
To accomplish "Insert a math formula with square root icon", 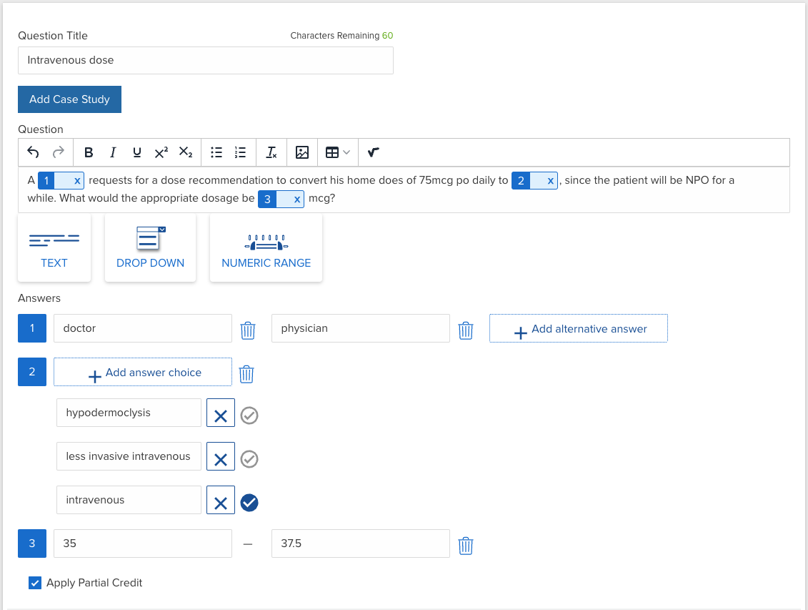I will pyautogui.click(x=374, y=152).
